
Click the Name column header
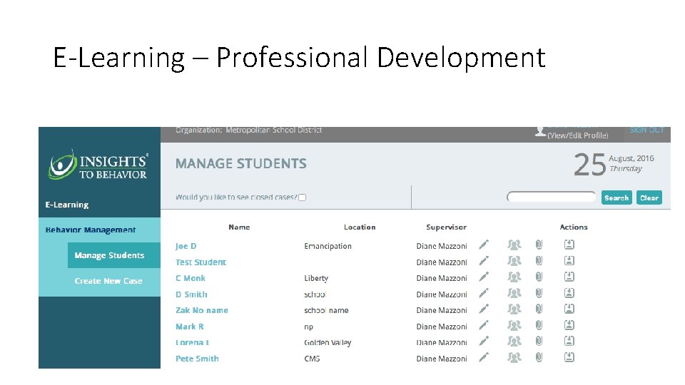(240, 227)
